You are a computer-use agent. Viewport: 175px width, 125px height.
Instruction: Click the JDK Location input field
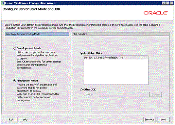tap(122, 95)
